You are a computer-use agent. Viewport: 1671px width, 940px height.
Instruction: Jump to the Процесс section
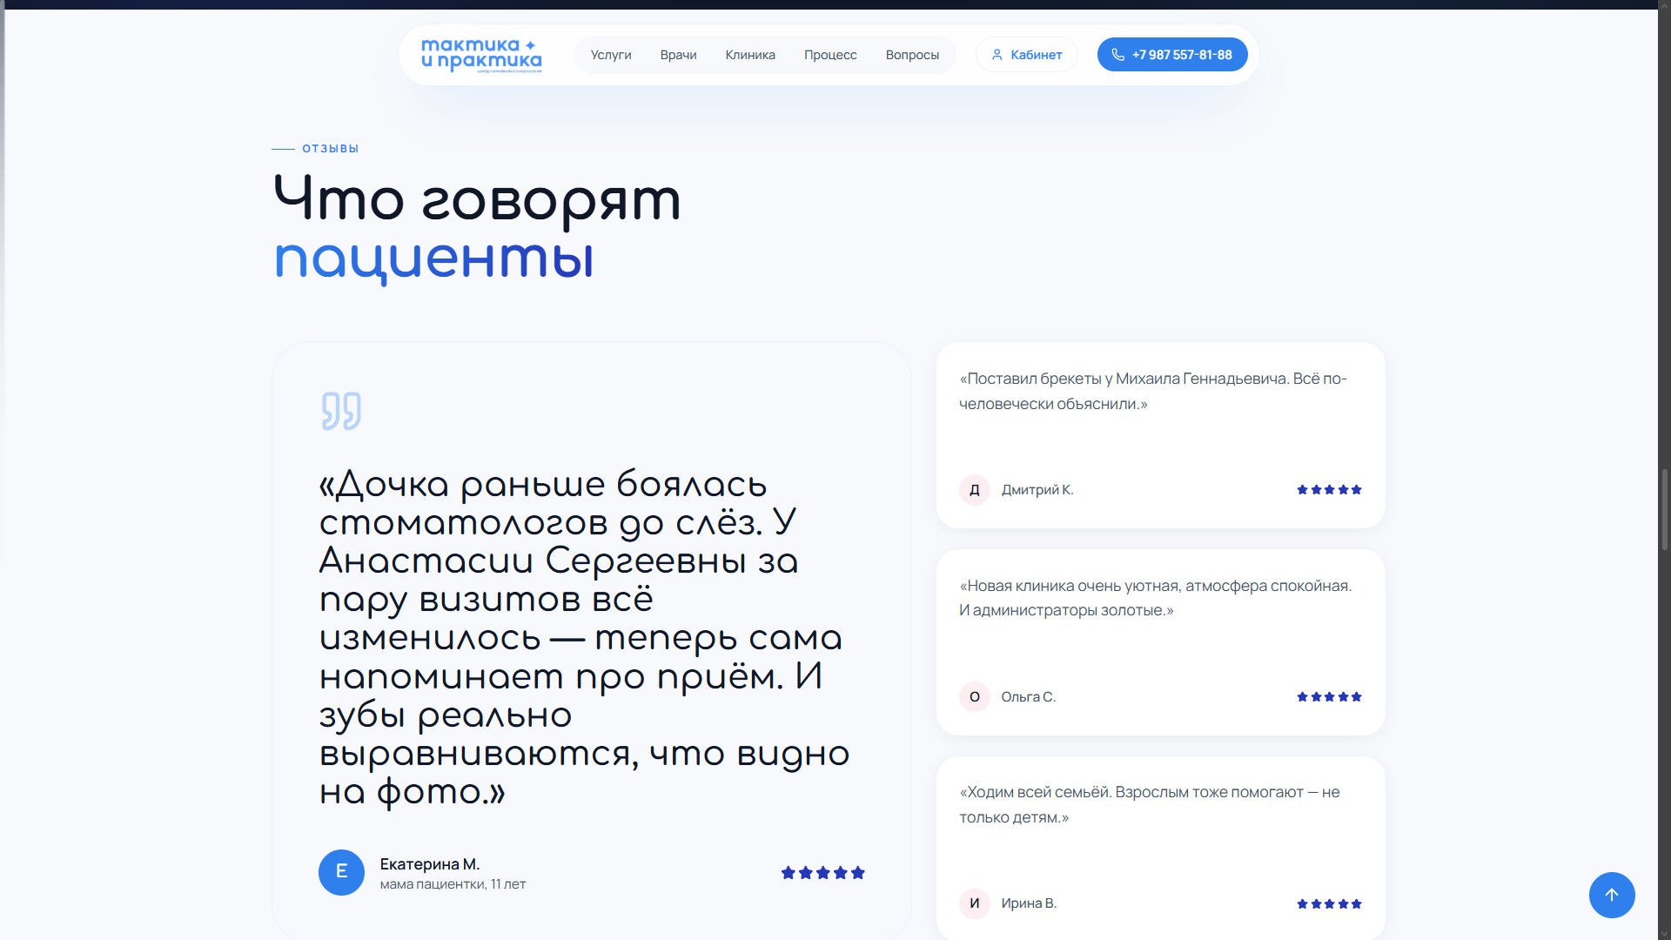(830, 55)
